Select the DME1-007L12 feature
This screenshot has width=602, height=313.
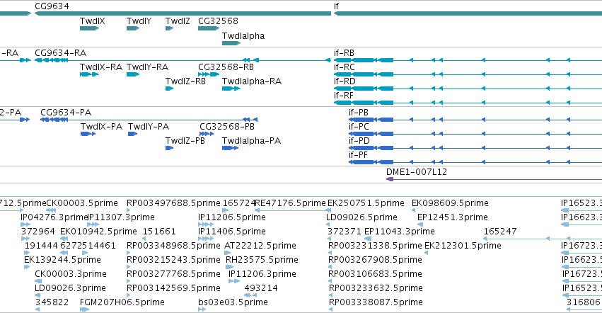pos(494,179)
